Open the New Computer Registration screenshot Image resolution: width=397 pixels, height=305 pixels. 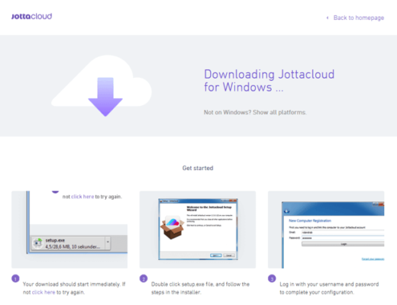click(326, 230)
